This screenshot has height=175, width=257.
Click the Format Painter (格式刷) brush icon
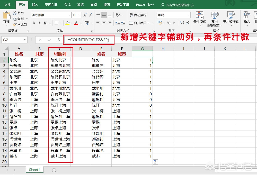[14, 25]
